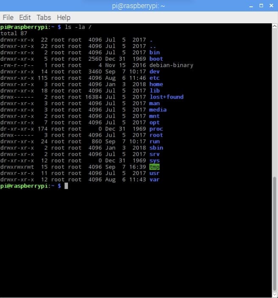
Task: Click the typed 'ls -la /' command
Action: click(78, 27)
